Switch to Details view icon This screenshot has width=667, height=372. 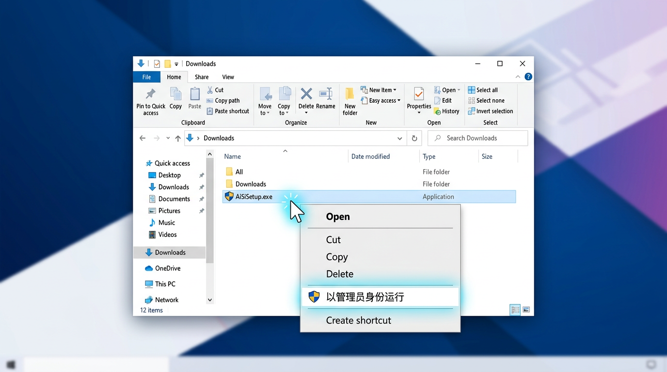click(x=515, y=310)
